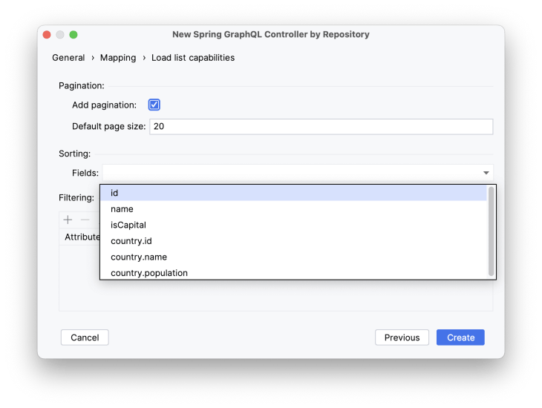Pick 'country.population' sorting field
The height and width of the screenshot is (408, 542).
pyautogui.click(x=293, y=272)
